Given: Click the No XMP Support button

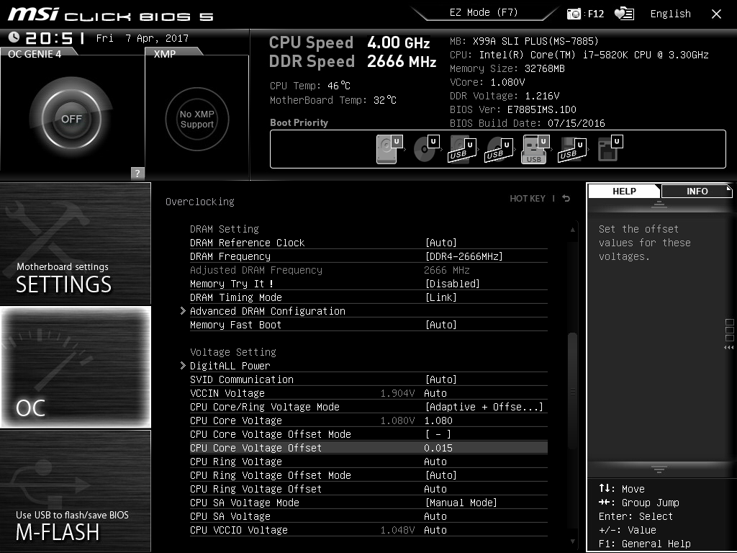Looking at the screenshot, I should pos(197,119).
